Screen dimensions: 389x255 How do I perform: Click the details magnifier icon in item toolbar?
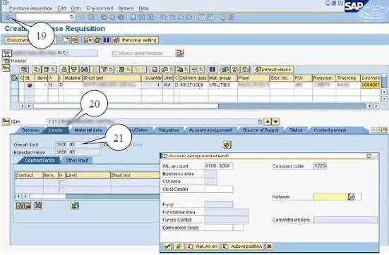[x=24, y=70]
